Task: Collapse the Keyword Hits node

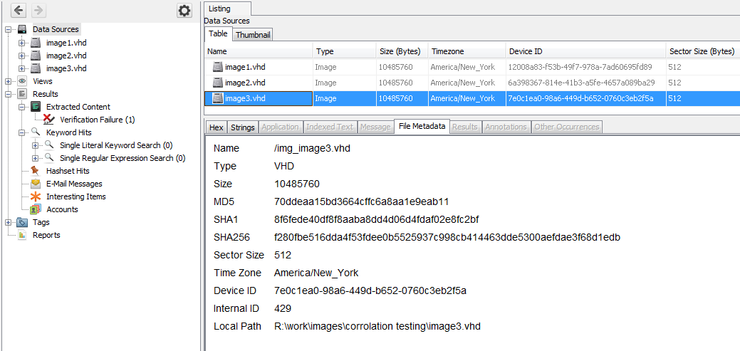Action: pyautogui.click(x=21, y=132)
